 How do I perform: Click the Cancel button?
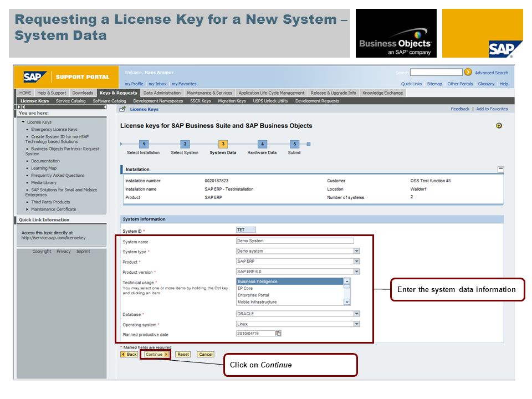click(206, 354)
